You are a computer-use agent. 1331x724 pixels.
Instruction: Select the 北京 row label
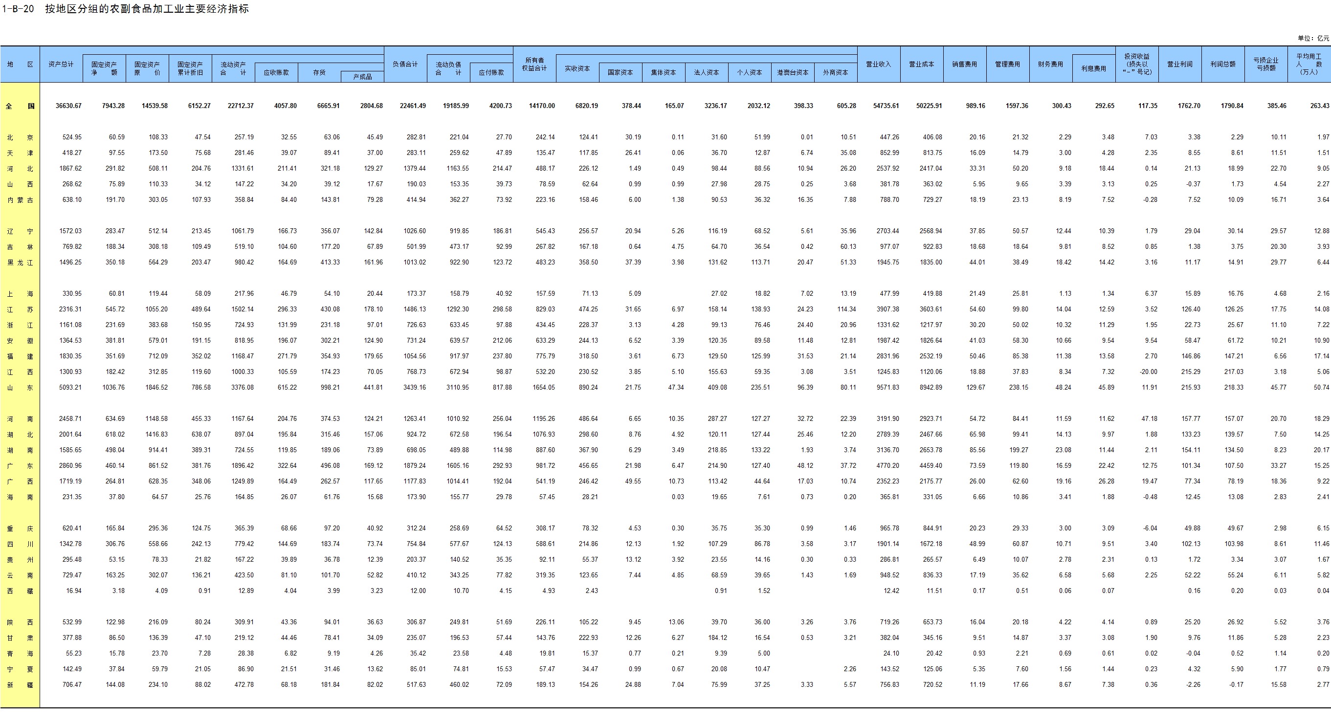click(20, 137)
